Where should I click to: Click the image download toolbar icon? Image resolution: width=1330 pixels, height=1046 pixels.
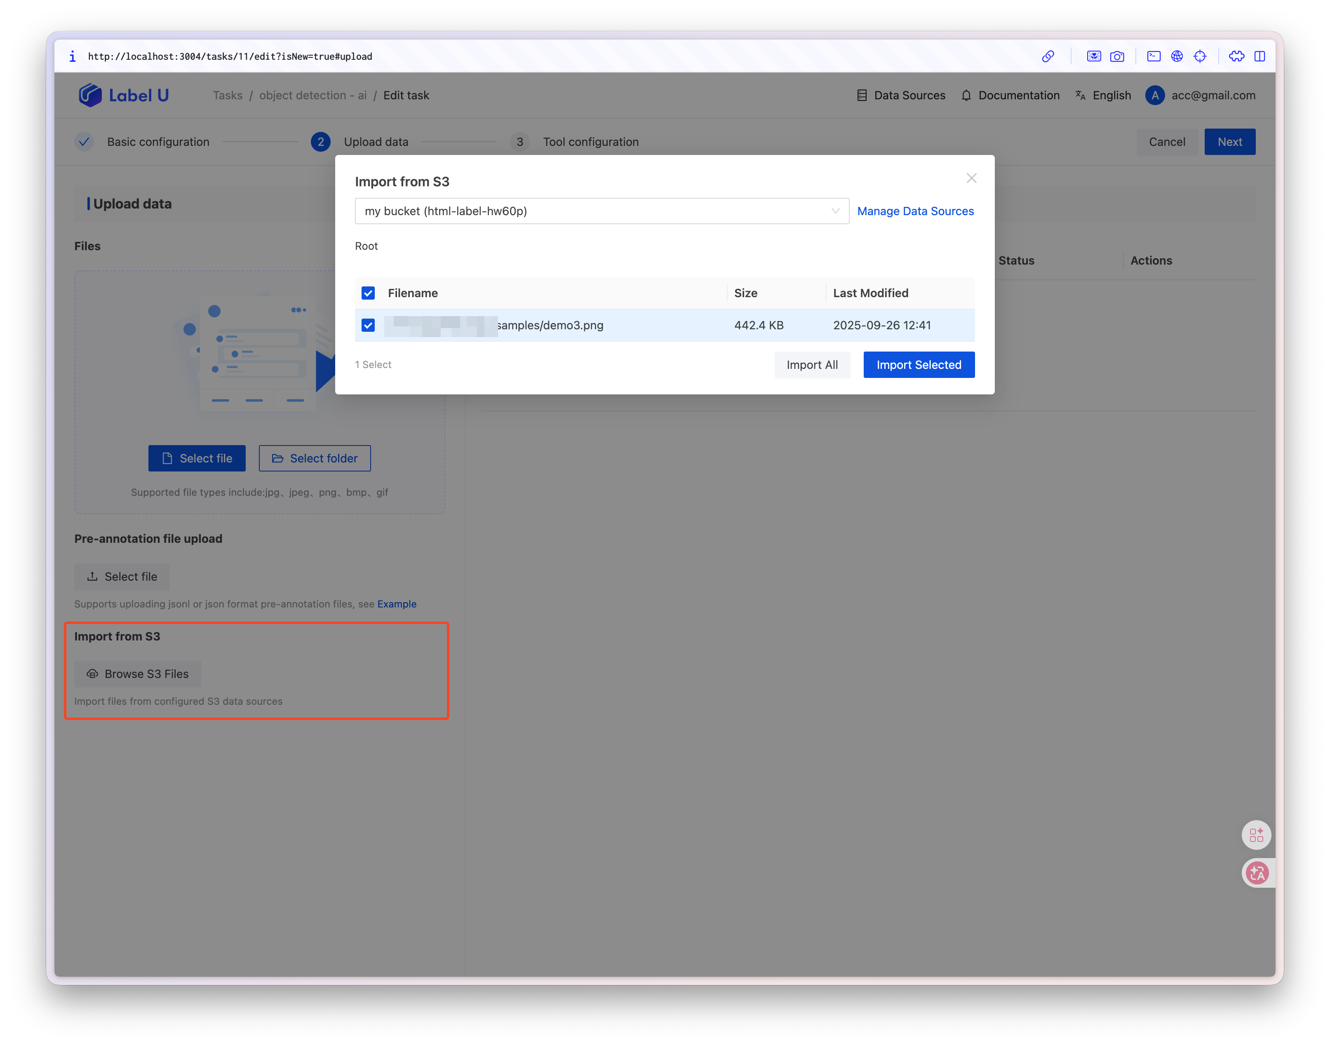[x=1093, y=56]
